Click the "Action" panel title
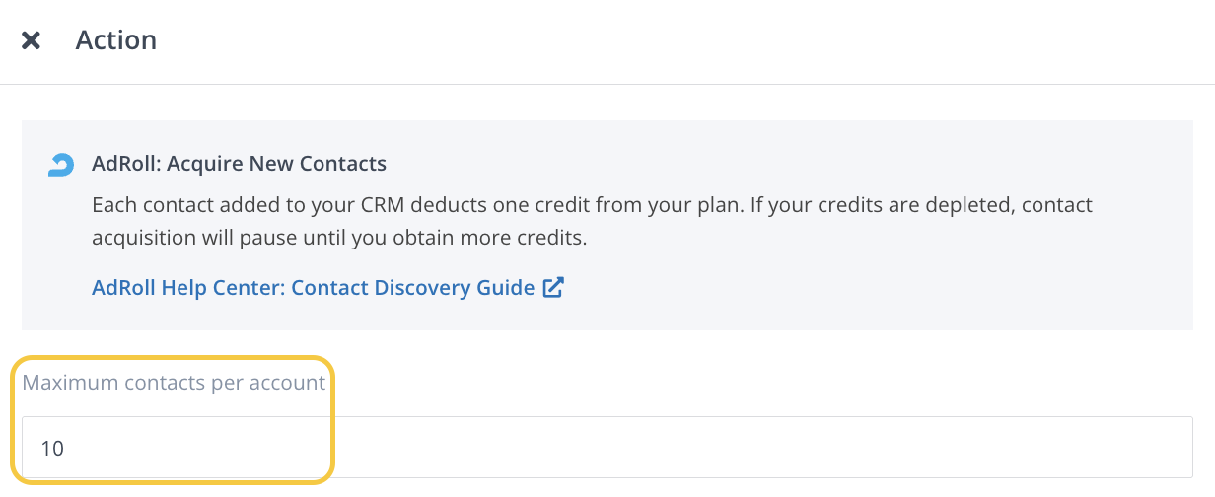This screenshot has width=1215, height=497. click(116, 40)
